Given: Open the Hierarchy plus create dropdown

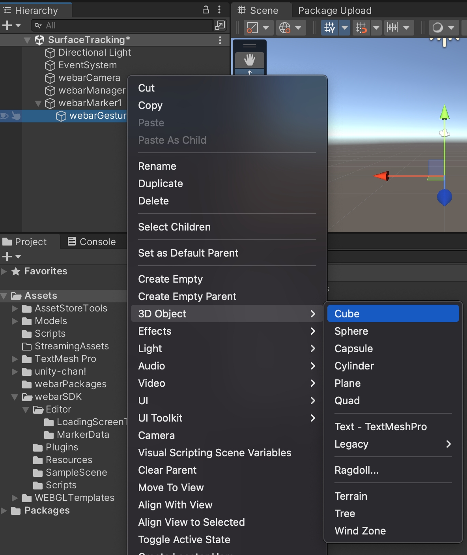Looking at the screenshot, I should point(11,26).
